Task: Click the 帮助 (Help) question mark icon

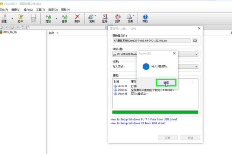Action: coord(145,18)
